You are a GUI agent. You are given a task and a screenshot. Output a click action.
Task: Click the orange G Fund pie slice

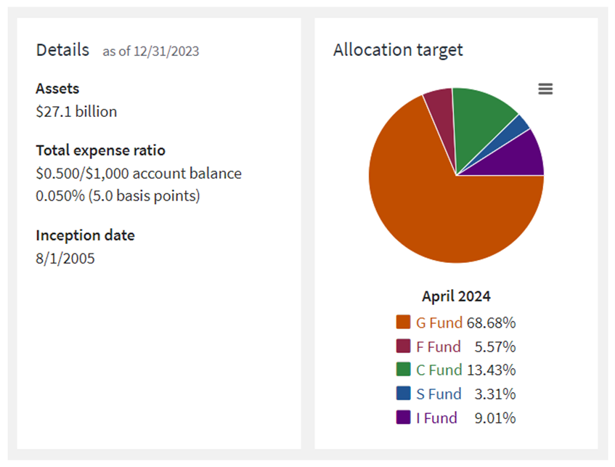436,211
